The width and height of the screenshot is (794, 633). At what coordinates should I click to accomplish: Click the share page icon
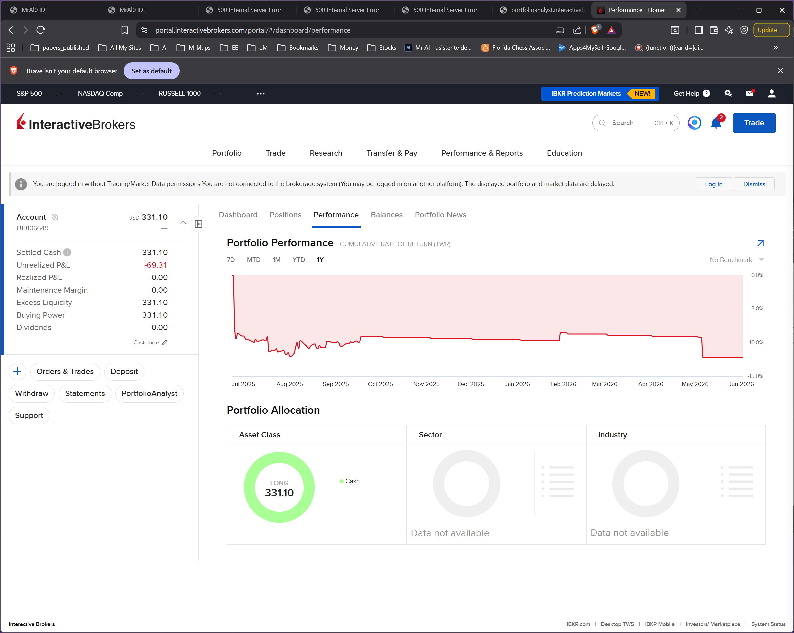pyautogui.click(x=577, y=30)
